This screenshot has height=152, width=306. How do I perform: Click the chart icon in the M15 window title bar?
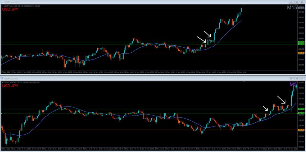pos(2,2)
